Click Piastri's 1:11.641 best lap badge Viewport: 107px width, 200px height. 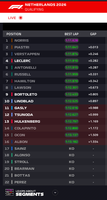click(72, 47)
